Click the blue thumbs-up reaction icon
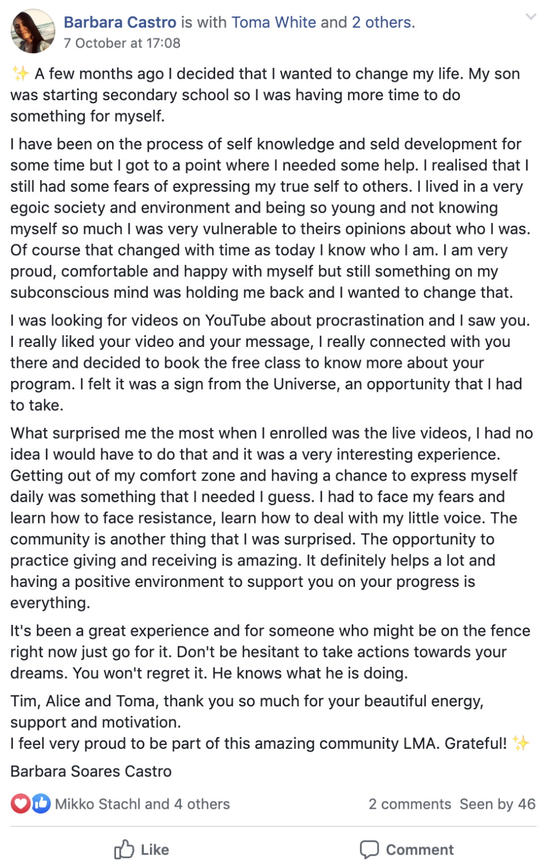547x866 pixels. coord(41,804)
